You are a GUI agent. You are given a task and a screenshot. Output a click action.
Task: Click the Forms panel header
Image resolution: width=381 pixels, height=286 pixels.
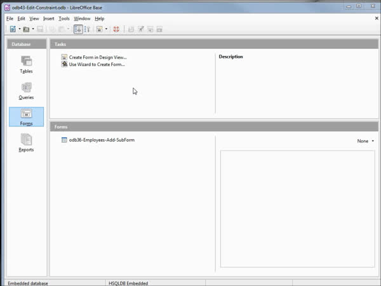point(214,126)
